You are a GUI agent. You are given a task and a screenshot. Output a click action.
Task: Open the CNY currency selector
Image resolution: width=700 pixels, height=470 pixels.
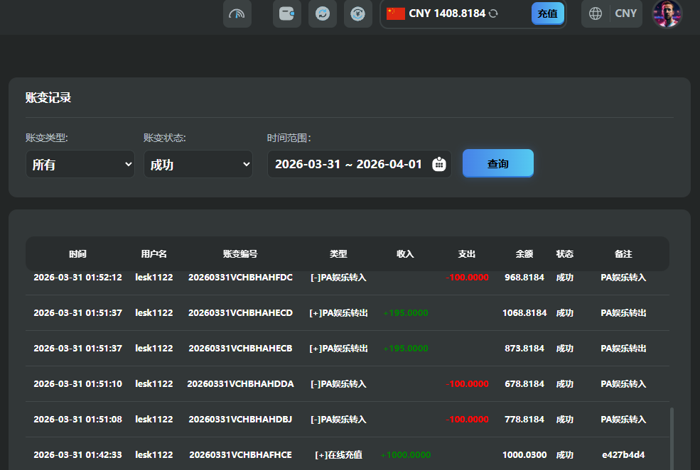coord(625,13)
